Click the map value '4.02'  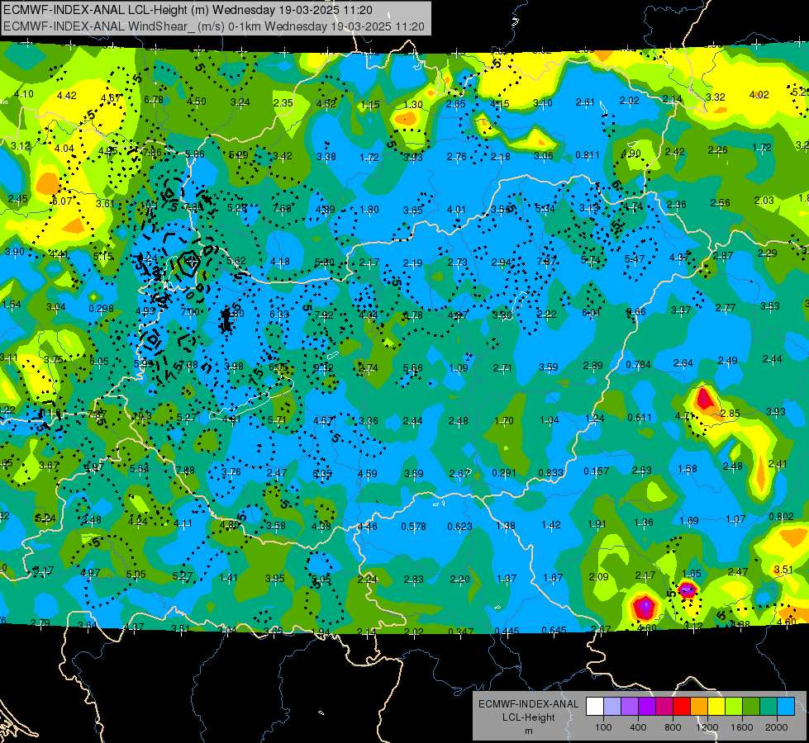click(759, 94)
